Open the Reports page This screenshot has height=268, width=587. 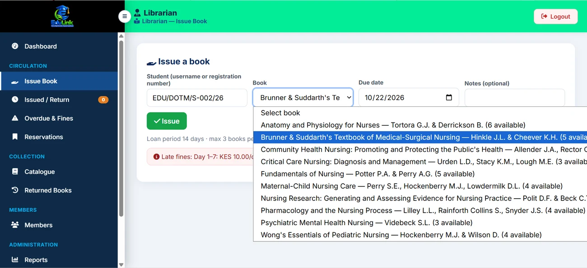[x=59, y=259]
